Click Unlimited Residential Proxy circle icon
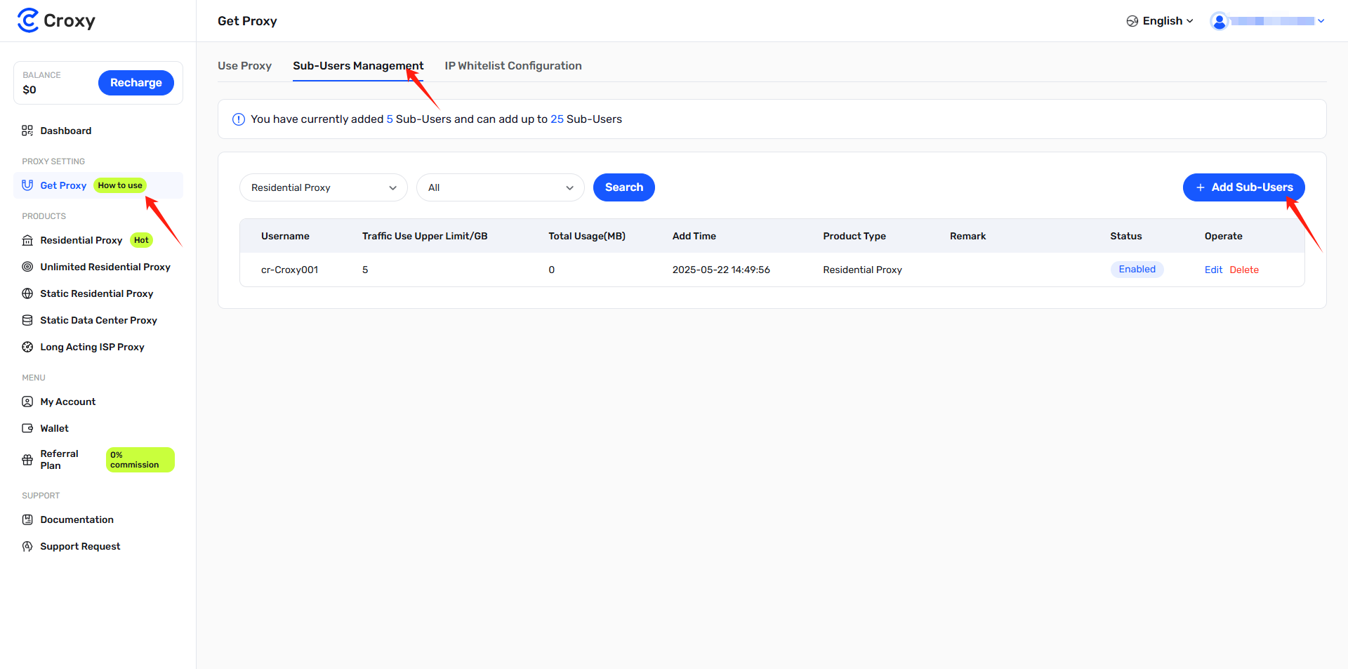The image size is (1348, 669). (27, 267)
